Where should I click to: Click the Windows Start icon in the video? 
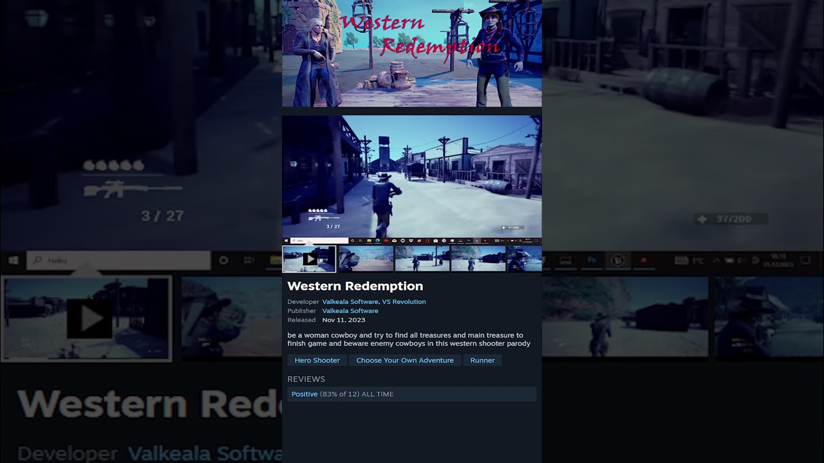pyautogui.click(x=286, y=241)
